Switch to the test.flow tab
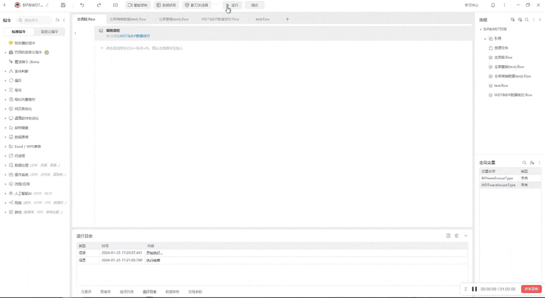 [x=263, y=20]
